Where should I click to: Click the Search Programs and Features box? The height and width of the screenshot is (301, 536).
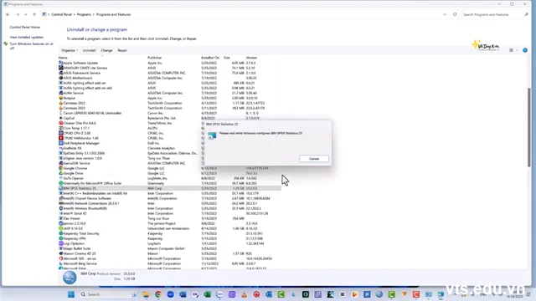coord(492,15)
